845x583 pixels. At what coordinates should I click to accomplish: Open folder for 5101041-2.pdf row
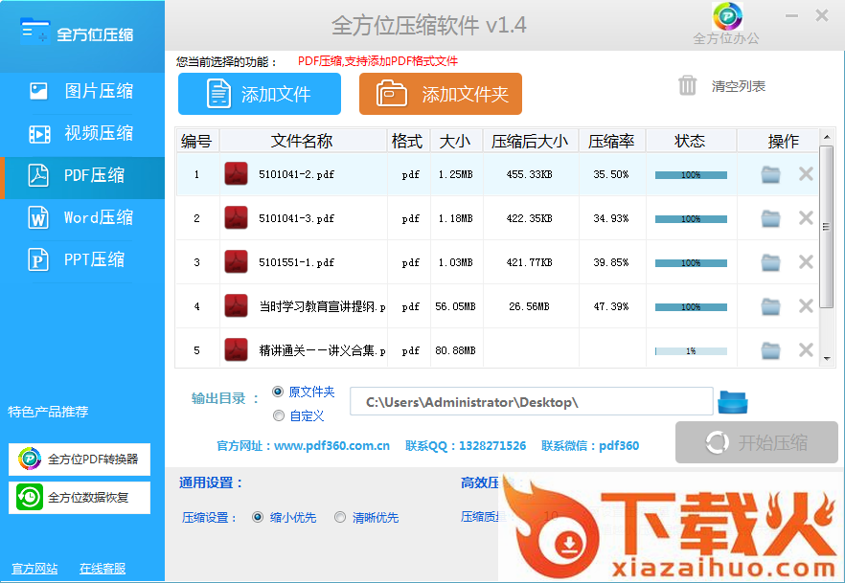point(770,174)
